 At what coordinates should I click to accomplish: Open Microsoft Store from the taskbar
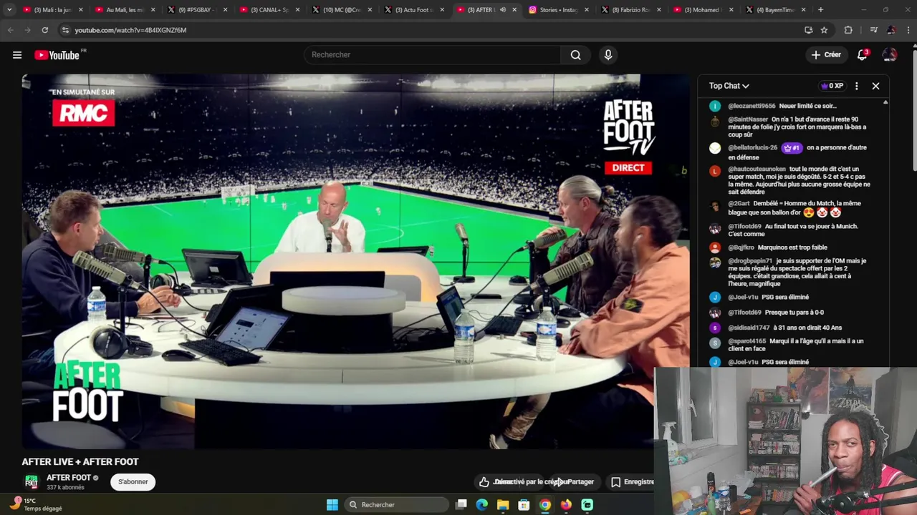(x=524, y=505)
